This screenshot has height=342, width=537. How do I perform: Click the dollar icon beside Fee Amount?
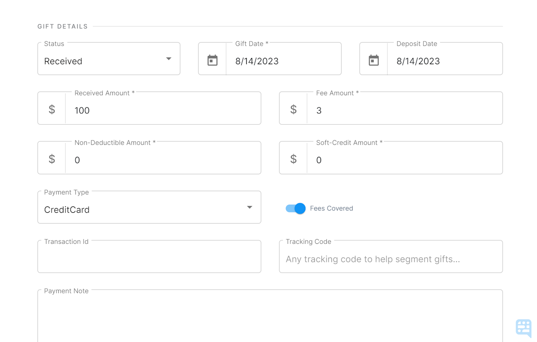[293, 109]
